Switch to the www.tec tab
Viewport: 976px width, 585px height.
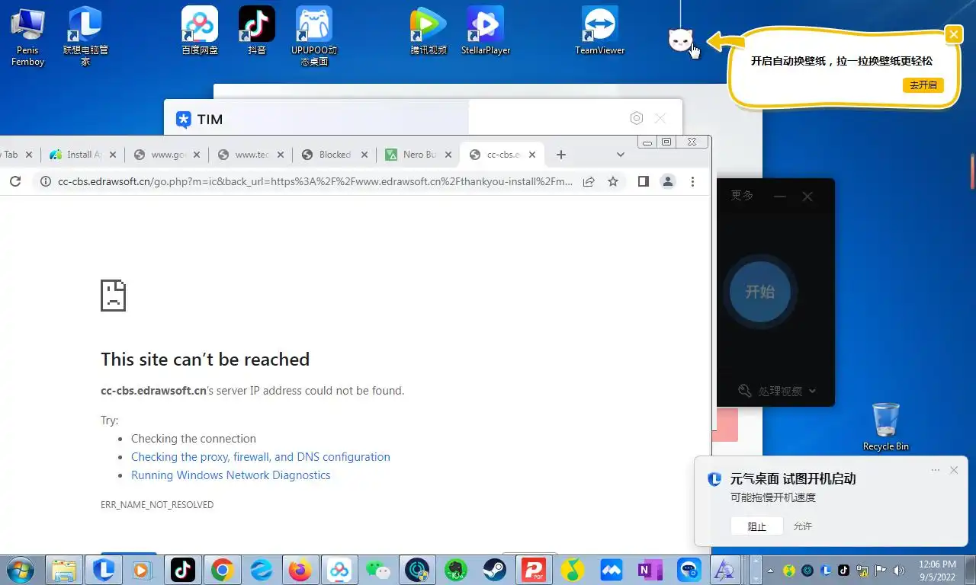coord(250,155)
